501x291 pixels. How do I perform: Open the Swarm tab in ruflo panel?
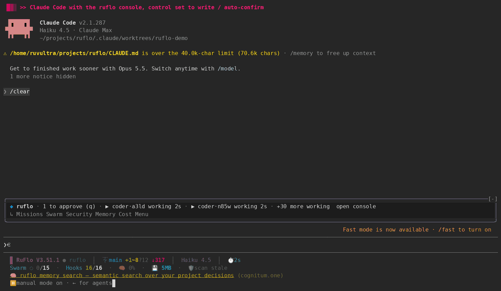(54, 214)
